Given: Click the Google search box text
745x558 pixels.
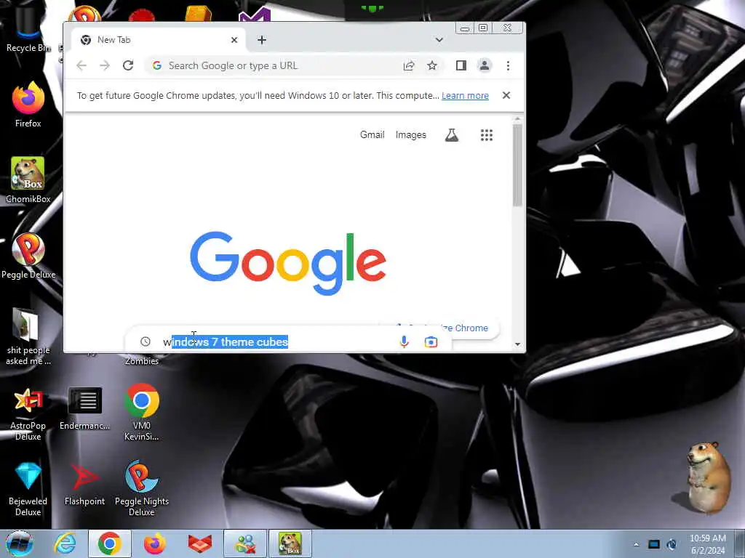Looking at the screenshot, I should (x=226, y=341).
